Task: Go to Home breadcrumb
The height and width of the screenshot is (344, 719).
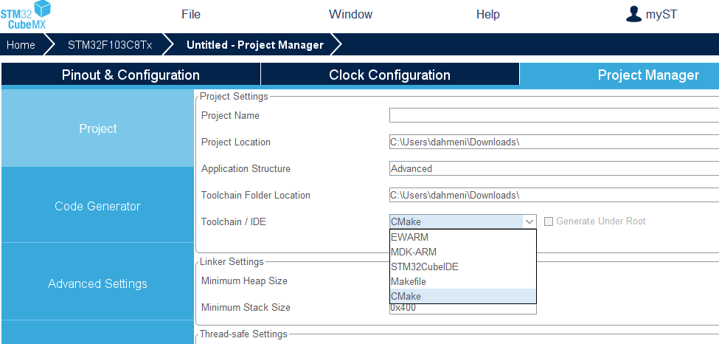Action: pyautogui.click(x=21, y=45)
